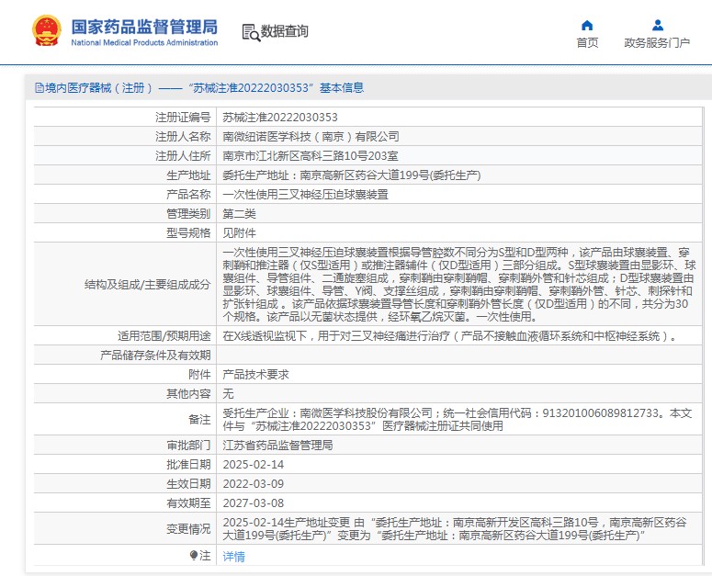This screenshot has width=712, height=576.
Task: Click the 结构及组成/主要组成成分 label
Action: [148, 285]
